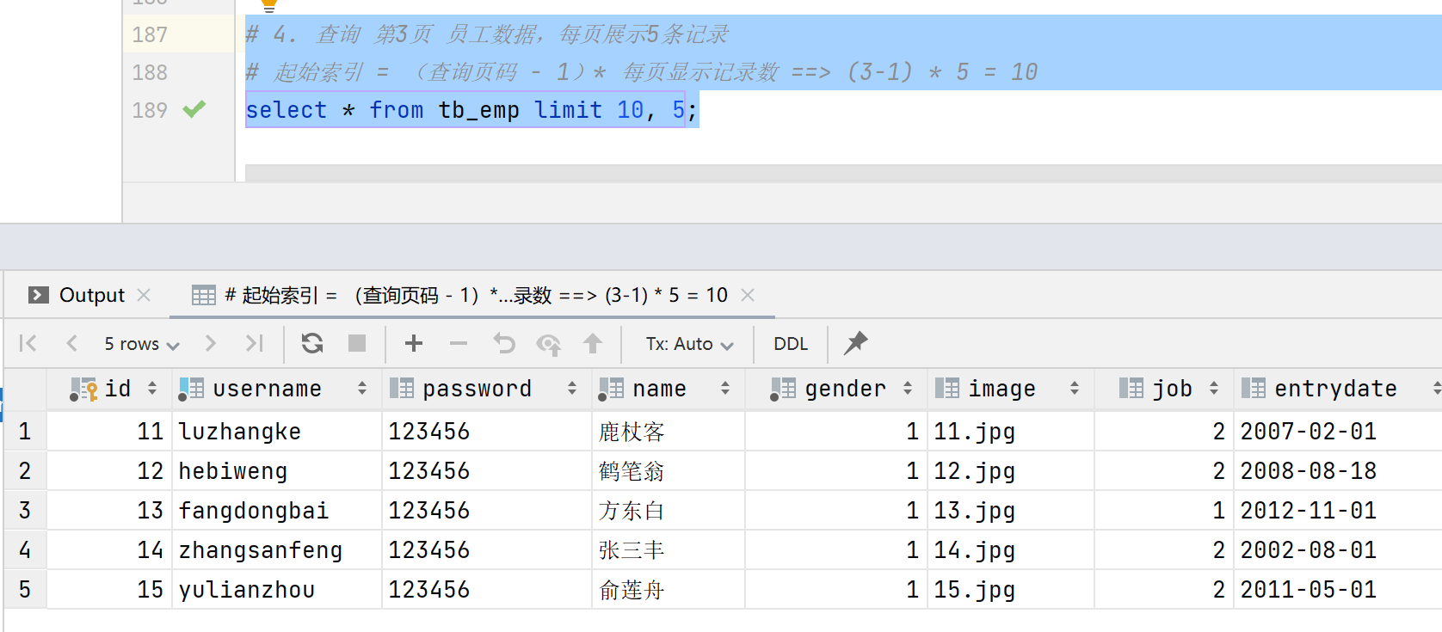1442x632 pixels.
Task: Go to first page of results
Action: pos(28,344)
